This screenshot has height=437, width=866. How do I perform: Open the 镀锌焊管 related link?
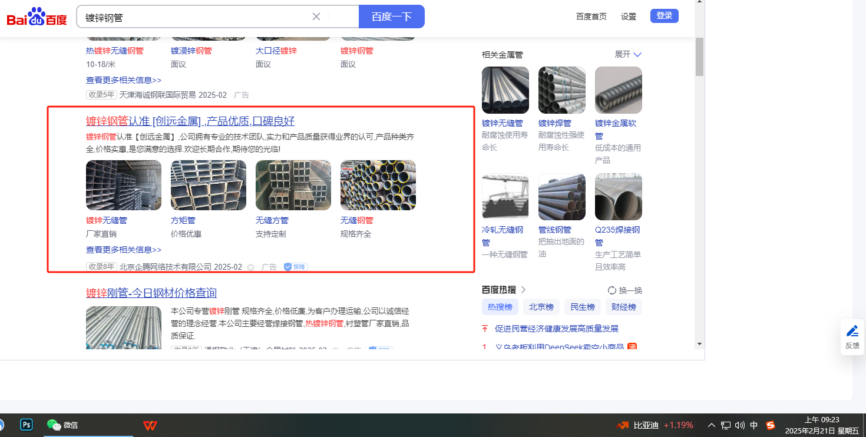[x=555, y=123]
